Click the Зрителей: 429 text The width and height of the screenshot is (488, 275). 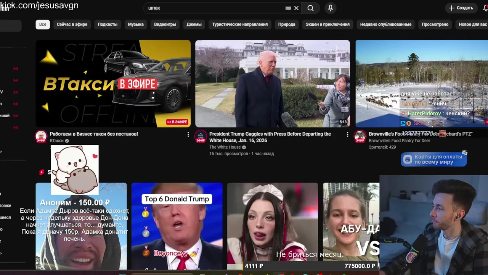[382, 147]
